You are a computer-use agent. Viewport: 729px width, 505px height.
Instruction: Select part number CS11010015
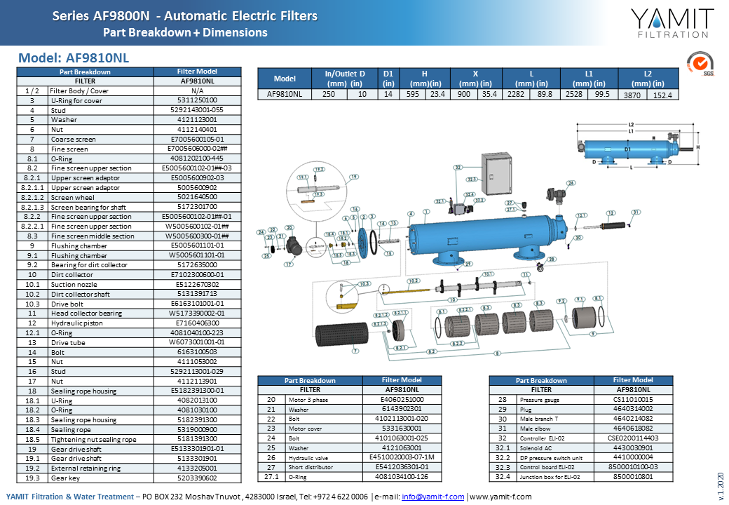pyautogui.click(x=633, y=400)
